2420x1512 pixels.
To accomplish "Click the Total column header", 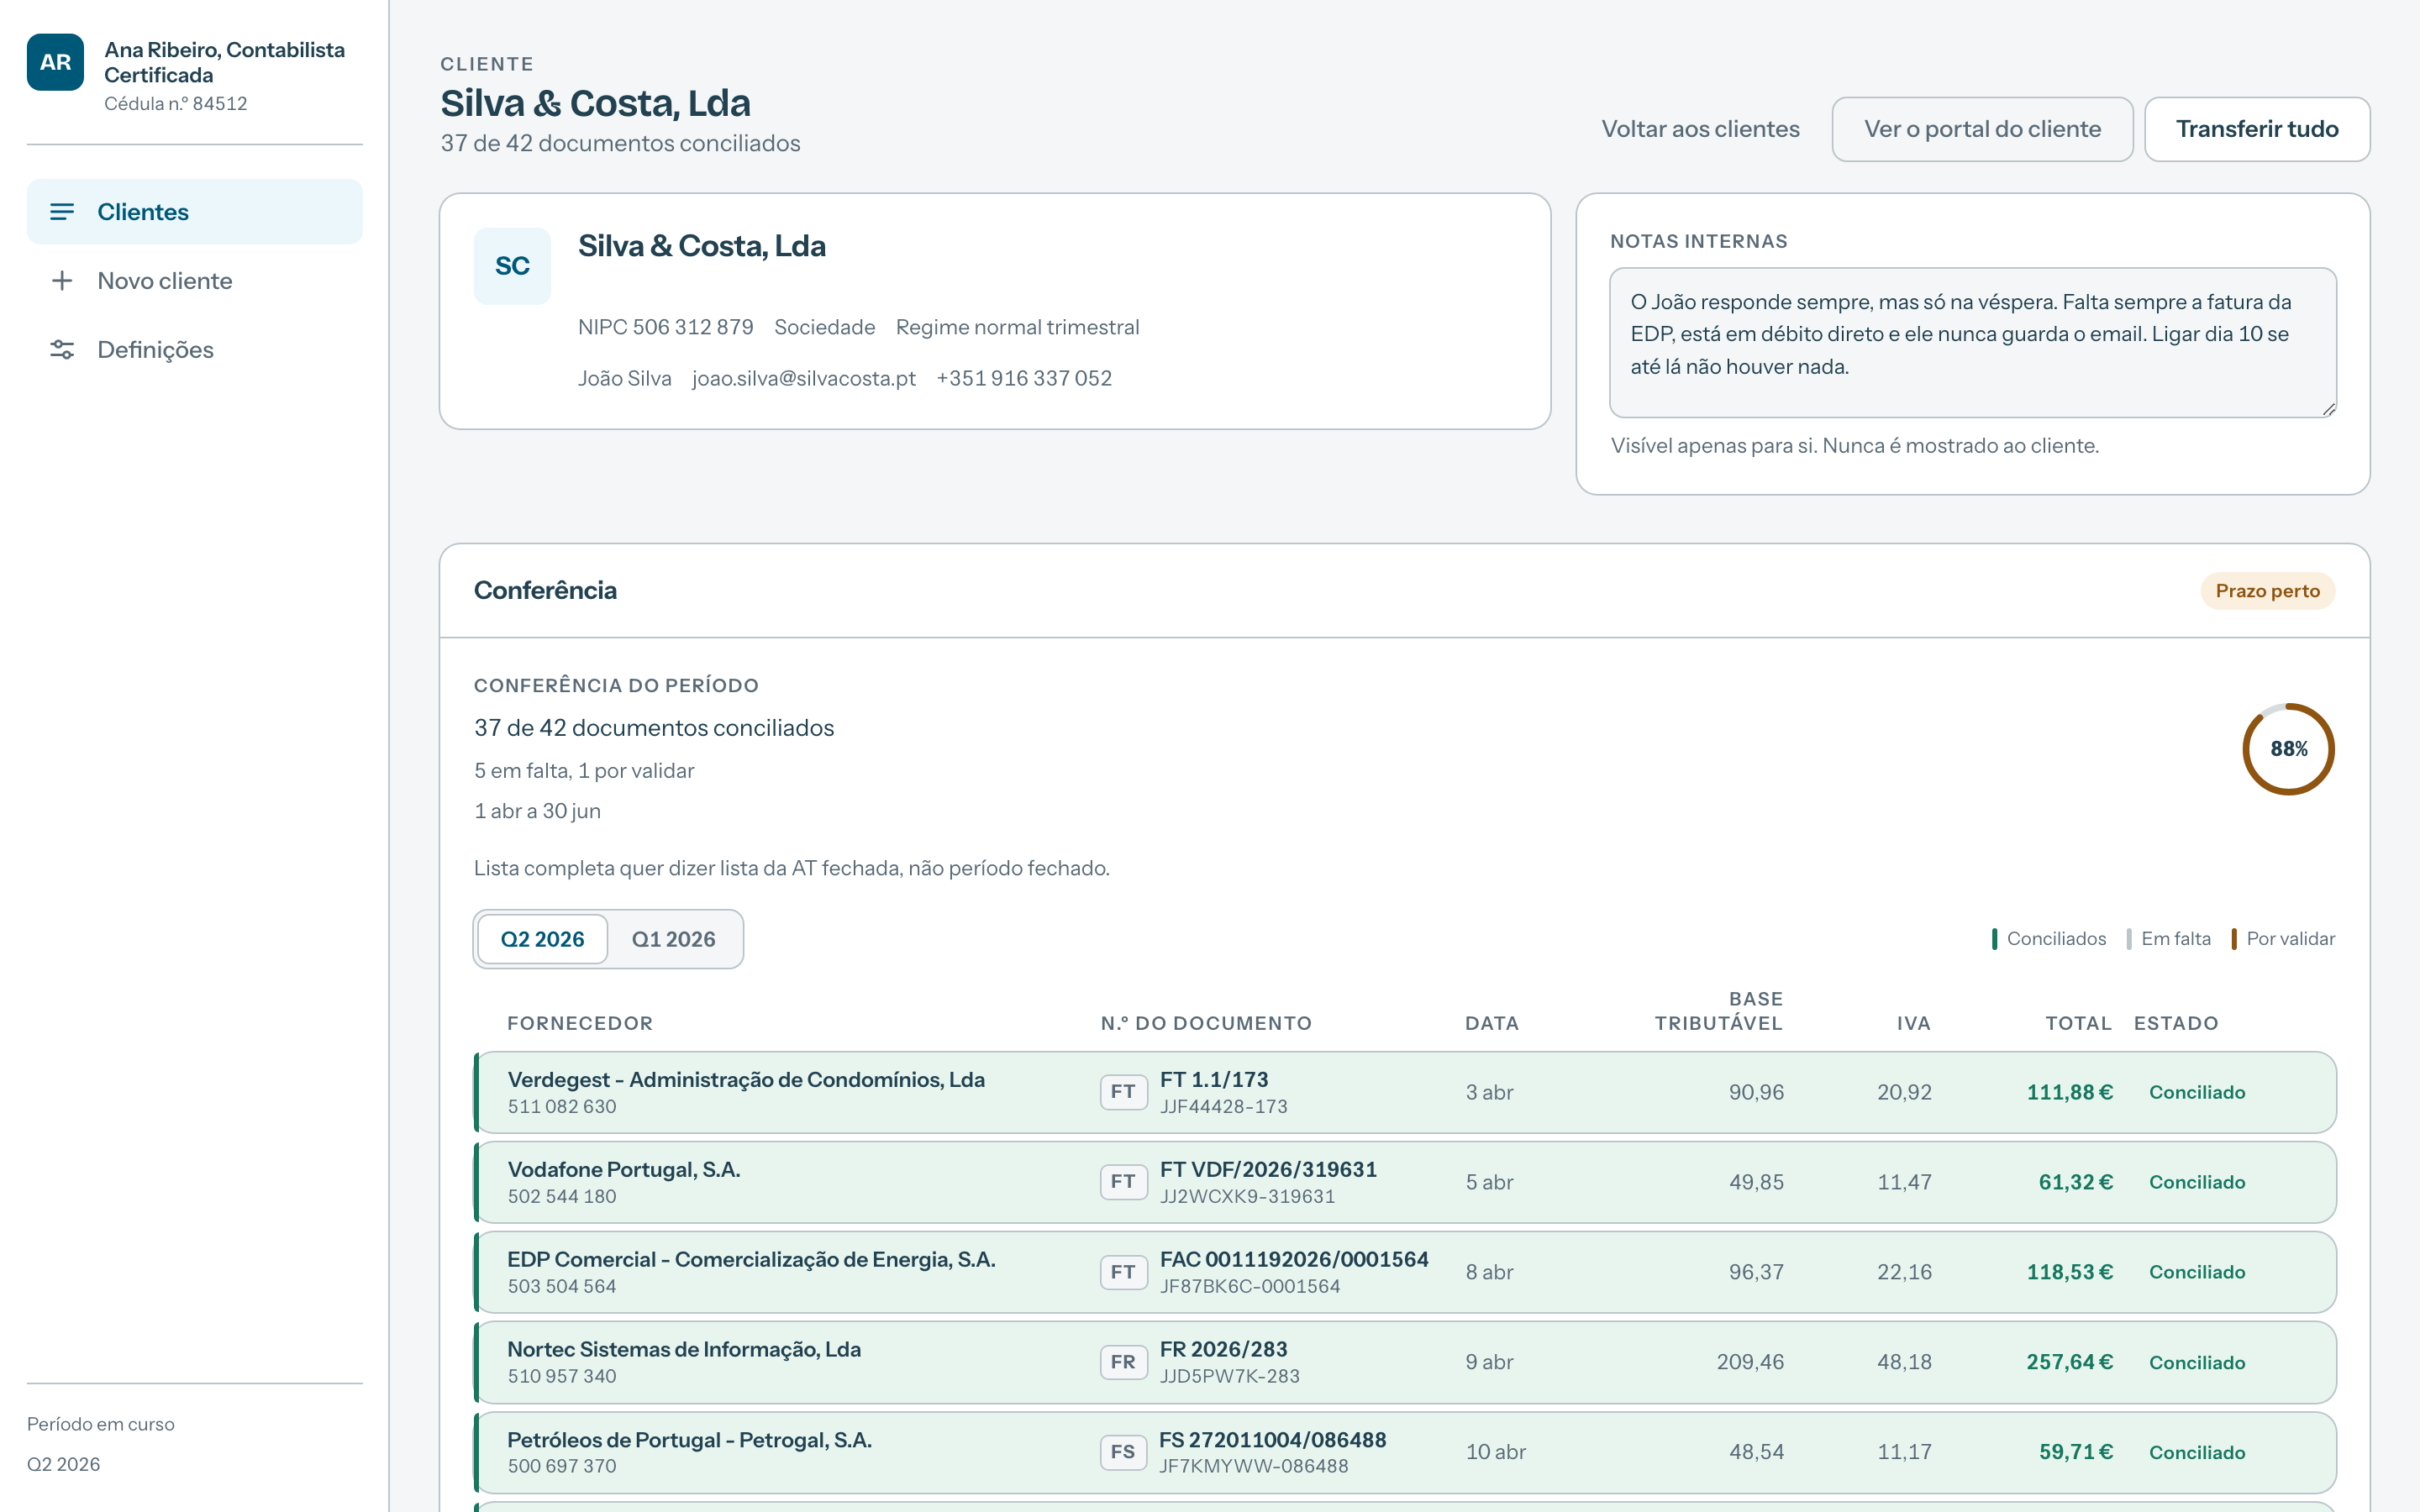I will (2078, 1023).
